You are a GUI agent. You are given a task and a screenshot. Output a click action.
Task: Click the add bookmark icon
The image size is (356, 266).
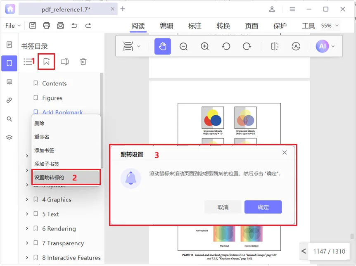point(46,62)
